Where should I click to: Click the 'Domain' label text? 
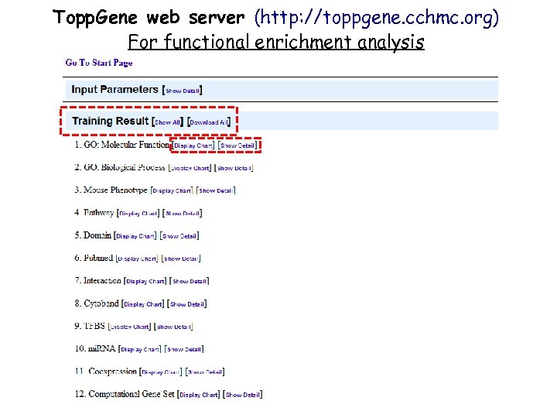pyautogui.click(x=97, y=235)
